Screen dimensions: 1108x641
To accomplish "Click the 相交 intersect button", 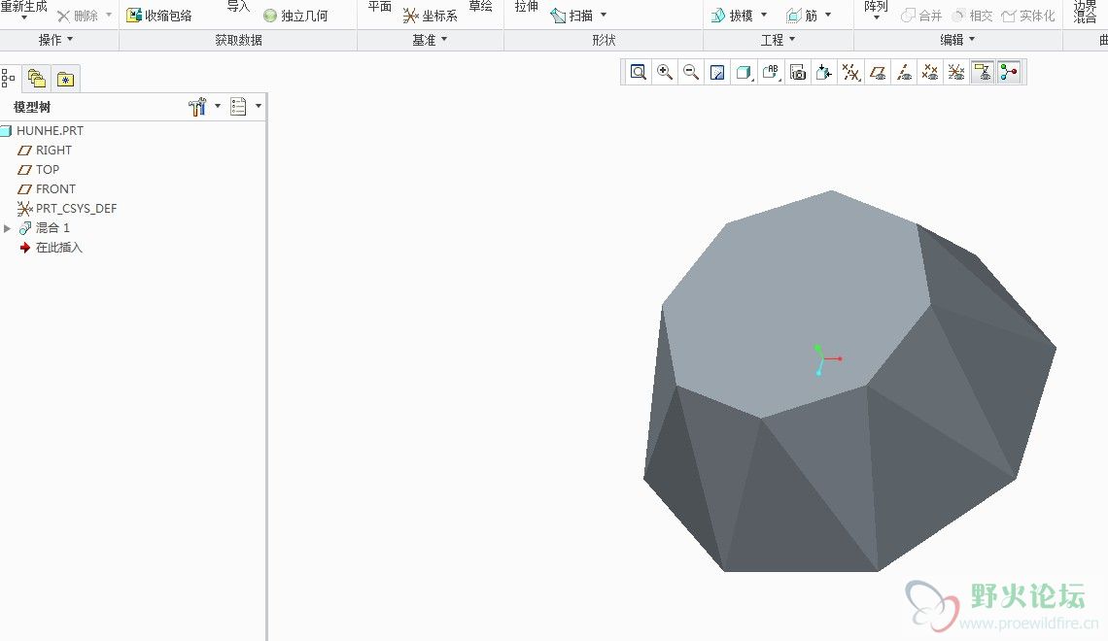I will tap(972, 16).
